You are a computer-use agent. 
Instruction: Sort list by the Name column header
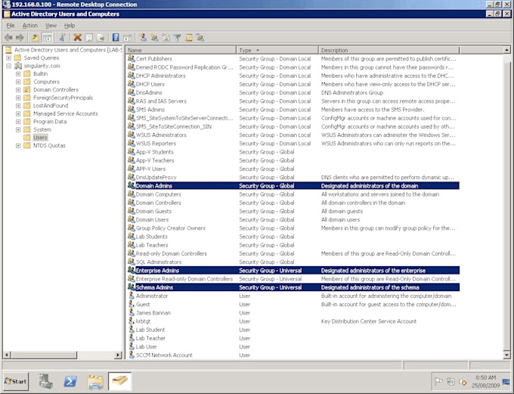(x=181, y=50)
